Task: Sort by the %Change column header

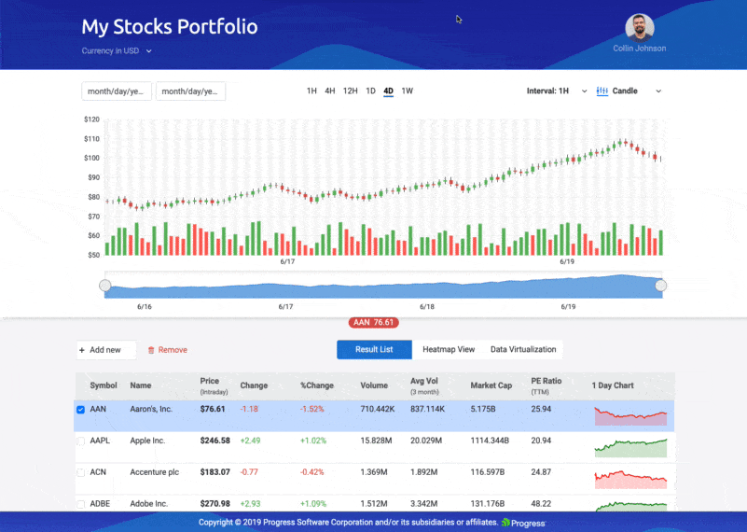Action: coord(317,385)
